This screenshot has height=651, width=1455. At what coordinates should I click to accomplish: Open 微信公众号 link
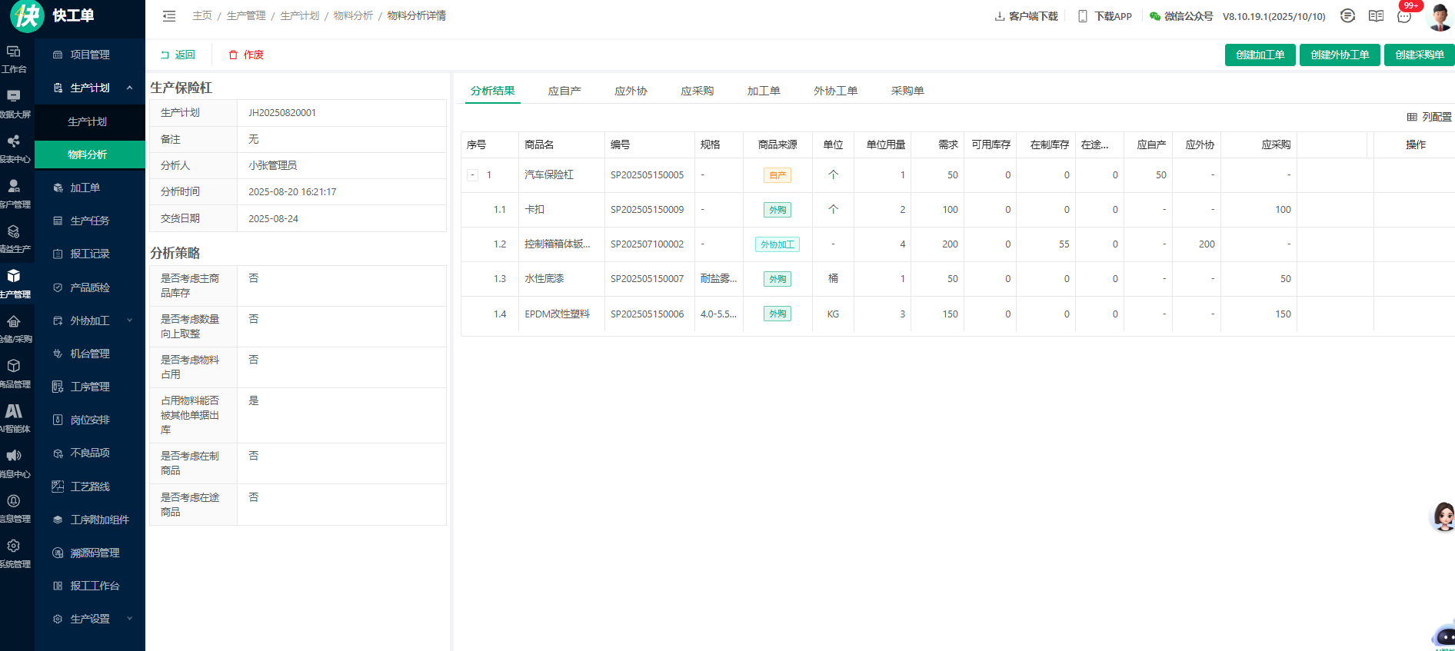tap(1181, 16)
